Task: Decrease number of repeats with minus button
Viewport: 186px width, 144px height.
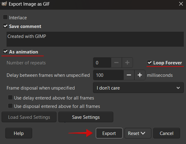Action: point(116,63)
